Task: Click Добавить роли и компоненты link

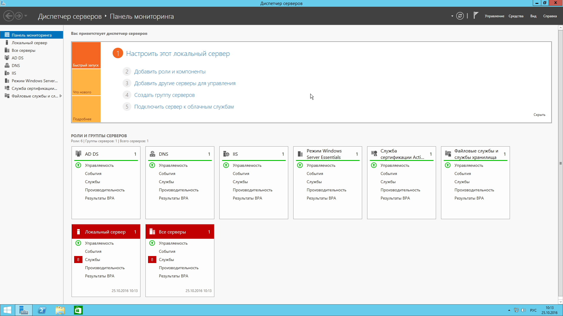Action: click(x=170, y=72)
